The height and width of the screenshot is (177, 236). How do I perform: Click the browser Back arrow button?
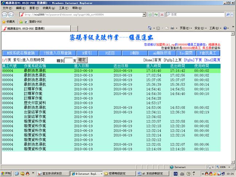4,15
